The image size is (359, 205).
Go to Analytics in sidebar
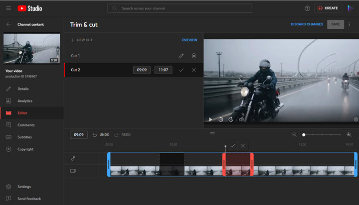tap(25, 101)
